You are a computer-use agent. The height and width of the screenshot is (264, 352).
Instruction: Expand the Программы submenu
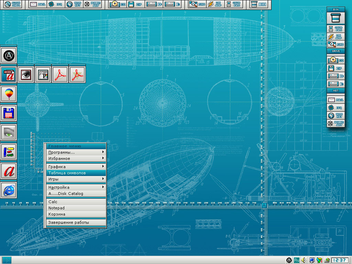76,152
